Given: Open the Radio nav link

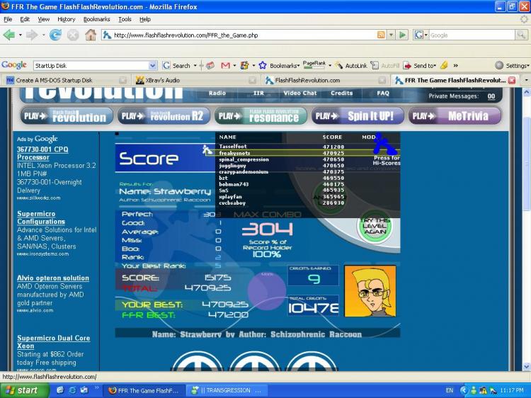Looking at the screenshot, I should point(217,93).
